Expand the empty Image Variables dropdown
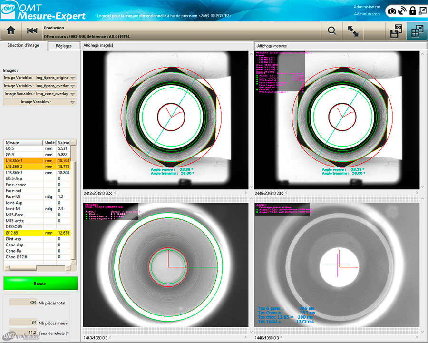Viewport: 428px width, 343px height. click(73, 102)
